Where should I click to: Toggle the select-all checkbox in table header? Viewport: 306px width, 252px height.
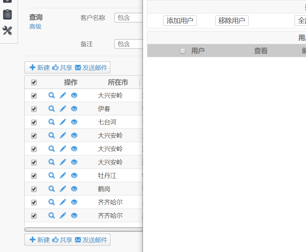pyautogui.click(x=34, y=82)
